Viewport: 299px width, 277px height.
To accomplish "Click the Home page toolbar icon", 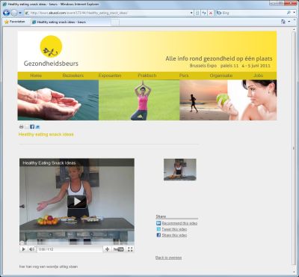I will tap(283, 22).
